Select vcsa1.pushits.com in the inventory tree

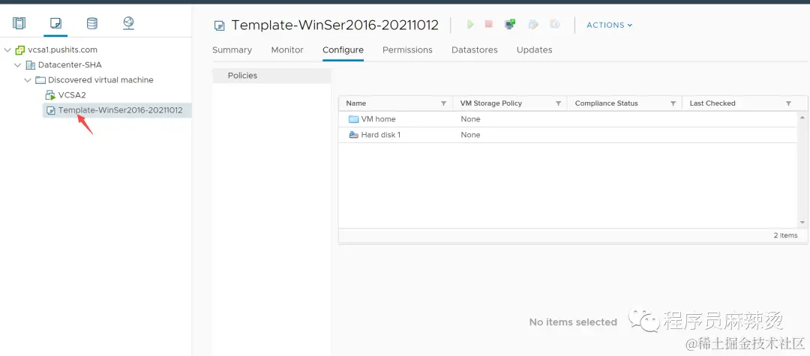(62, 50)
